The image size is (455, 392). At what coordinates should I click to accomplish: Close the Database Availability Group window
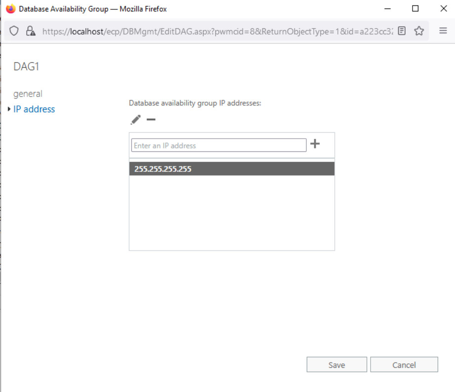pyautogui.click(x=443, y=9)
